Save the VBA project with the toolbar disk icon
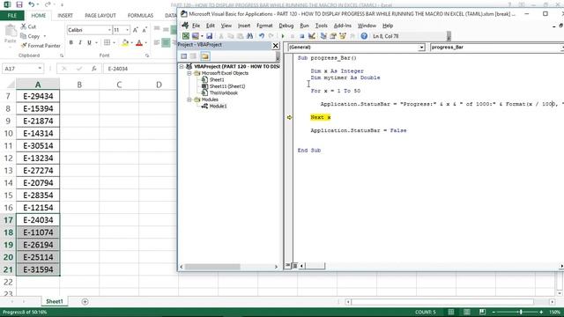The image size is (564, 317). (209, 36)
